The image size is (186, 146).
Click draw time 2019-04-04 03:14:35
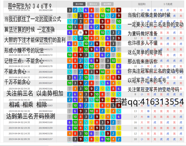coord(19,66)
